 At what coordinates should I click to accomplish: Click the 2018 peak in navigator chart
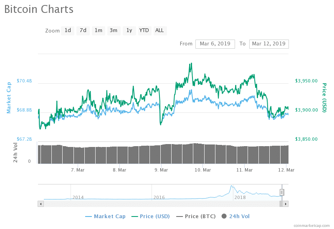[x=232, y=186]
